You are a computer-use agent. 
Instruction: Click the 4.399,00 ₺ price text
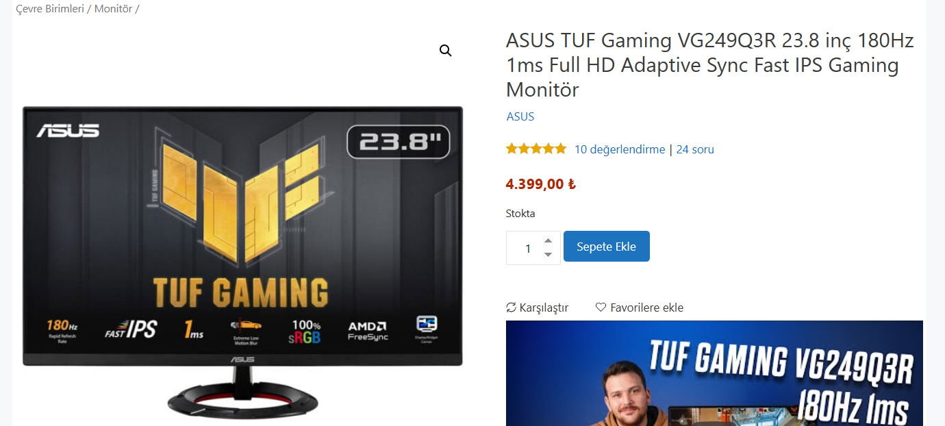541,184
